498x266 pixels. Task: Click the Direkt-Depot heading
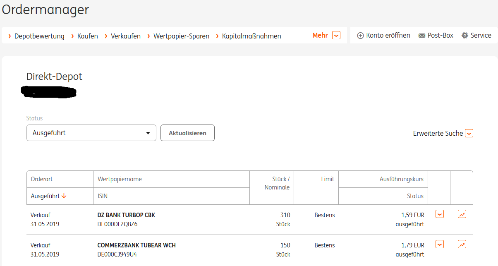click(x=54, y=77)
